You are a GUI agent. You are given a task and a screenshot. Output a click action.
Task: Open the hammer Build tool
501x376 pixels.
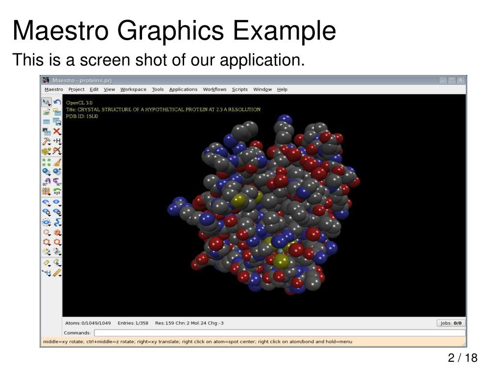47,141
